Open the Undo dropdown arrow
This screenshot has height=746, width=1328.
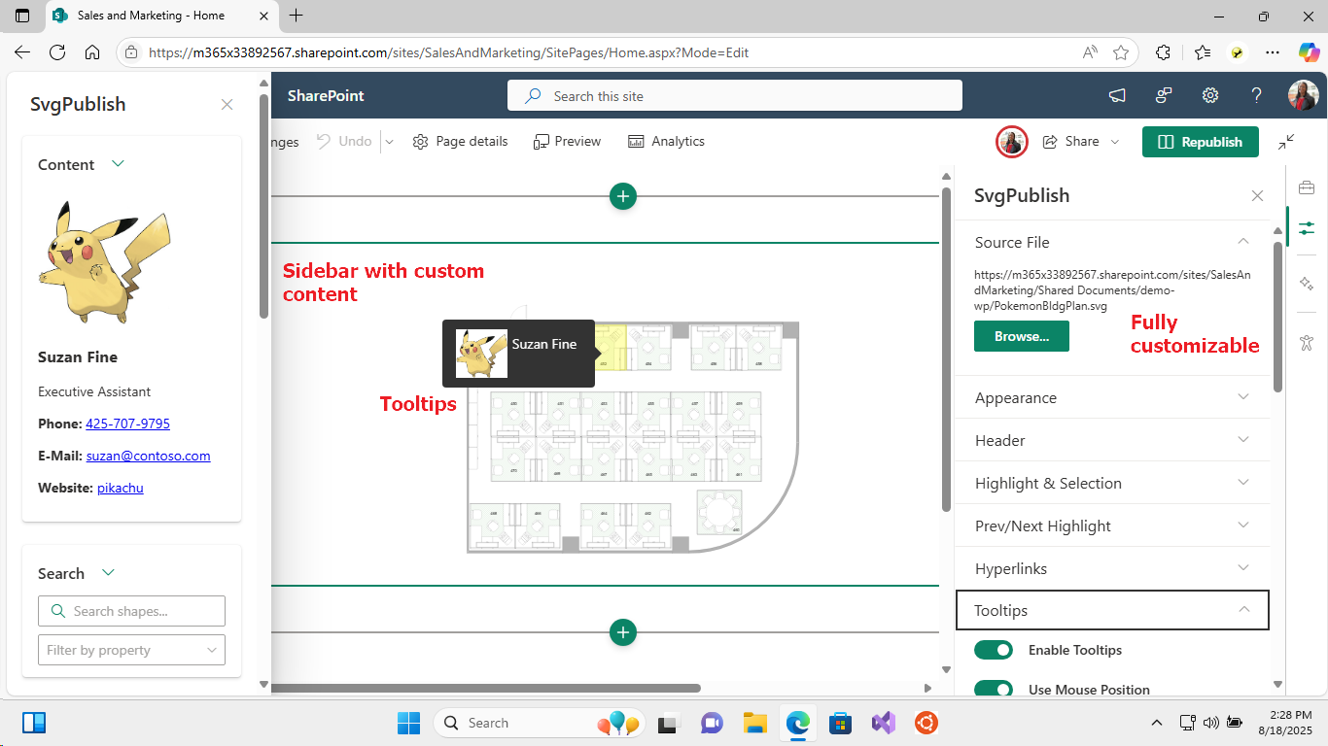[x=389, y=142]
